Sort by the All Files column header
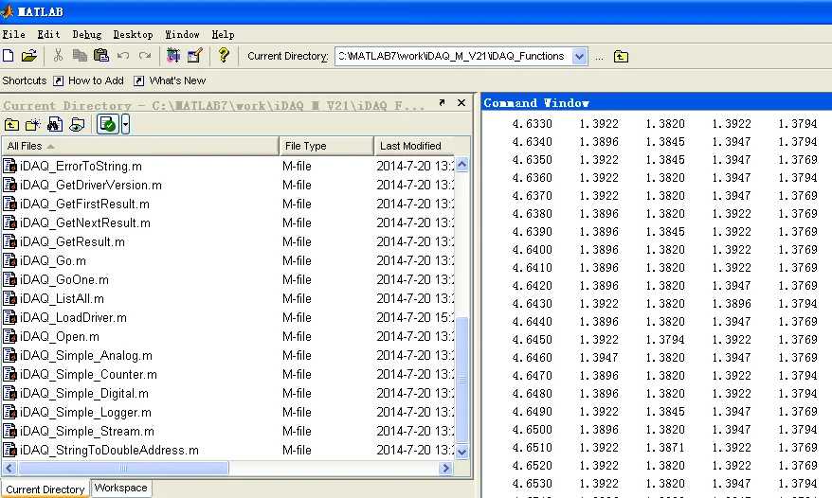The height and width of the screenshot is (498, 832). (140, 146)
